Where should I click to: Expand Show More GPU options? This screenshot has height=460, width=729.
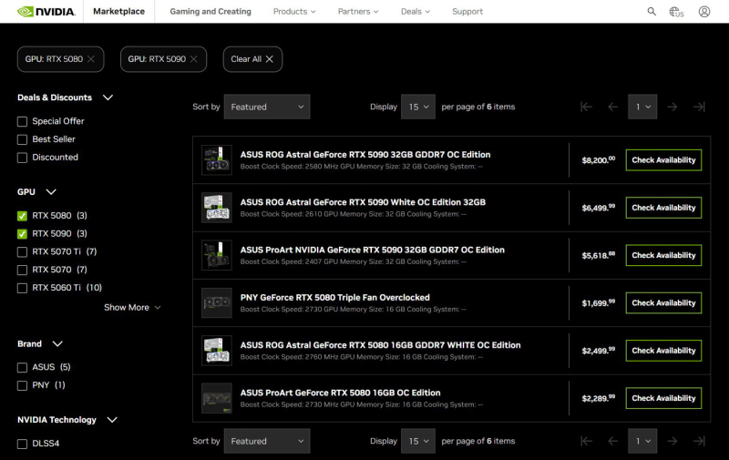coord(132,308)
